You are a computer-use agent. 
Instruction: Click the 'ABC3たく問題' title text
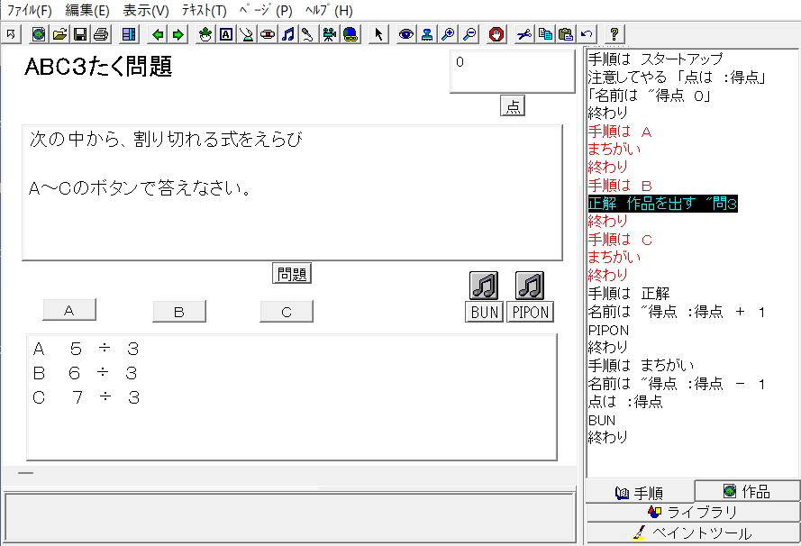pos(98,67)
